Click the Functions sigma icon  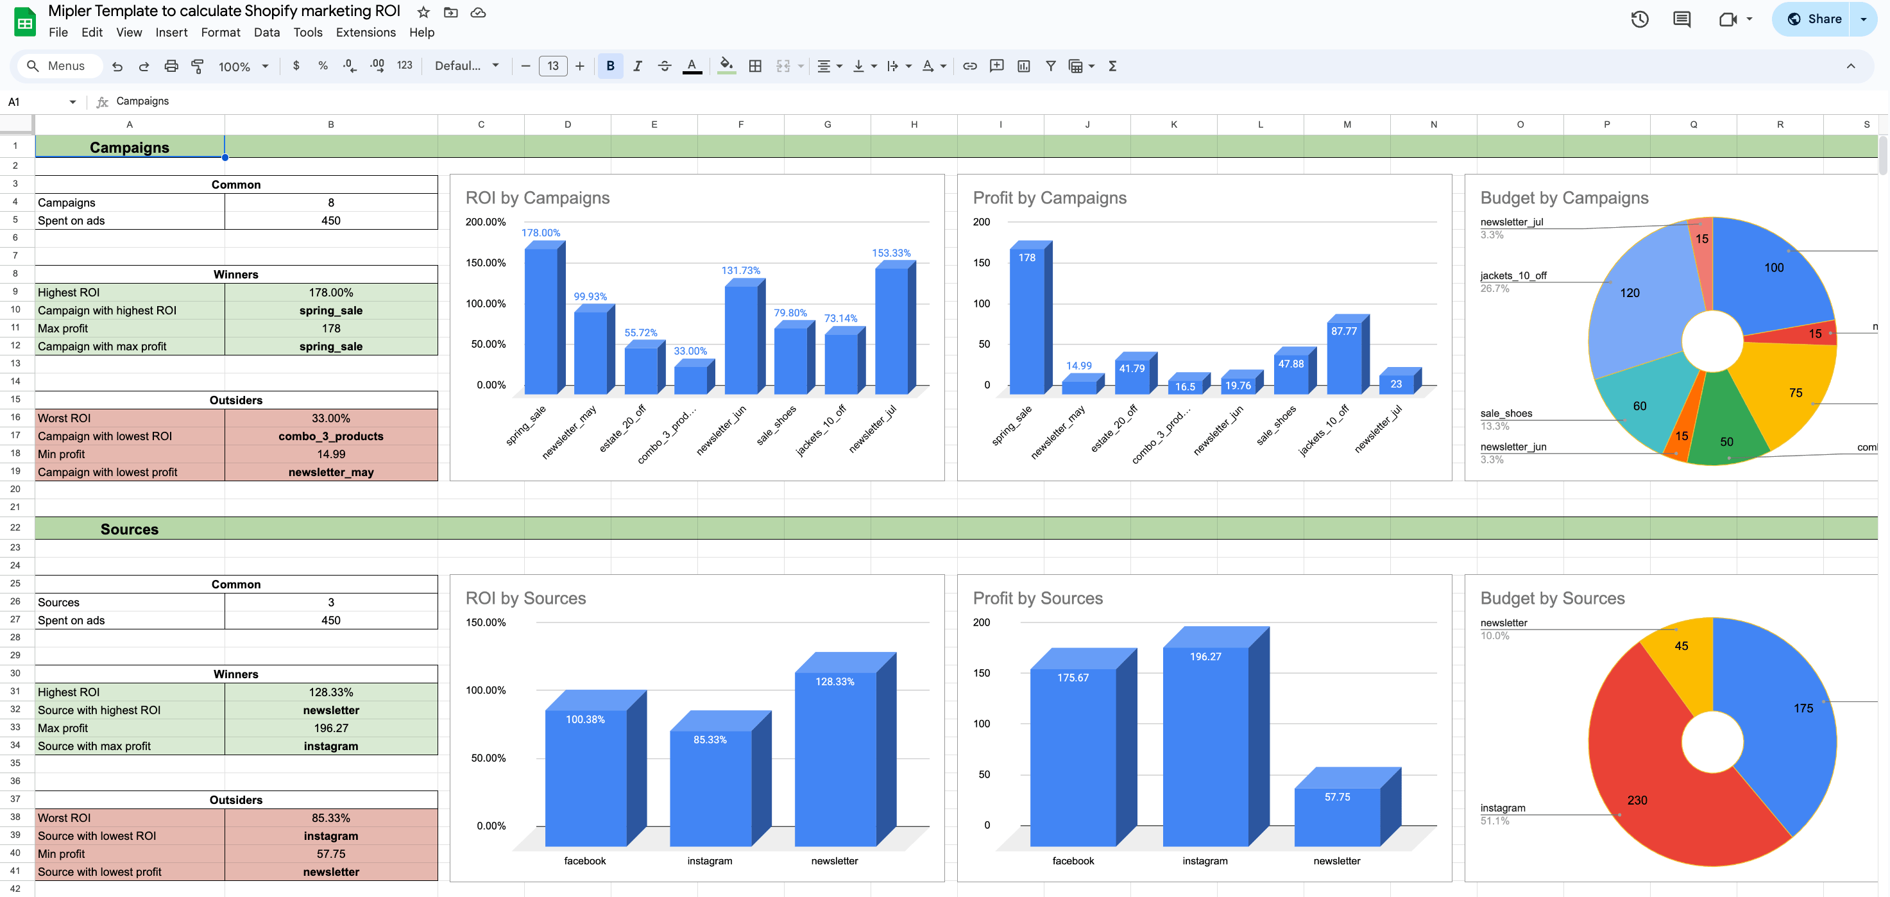[x=1112, y=66]
